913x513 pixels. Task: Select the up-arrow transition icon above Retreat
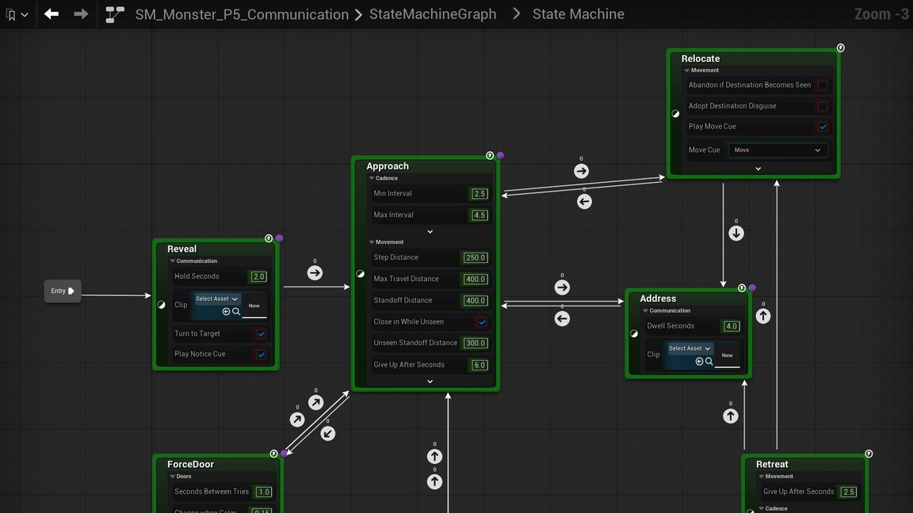tap(730, 416)
